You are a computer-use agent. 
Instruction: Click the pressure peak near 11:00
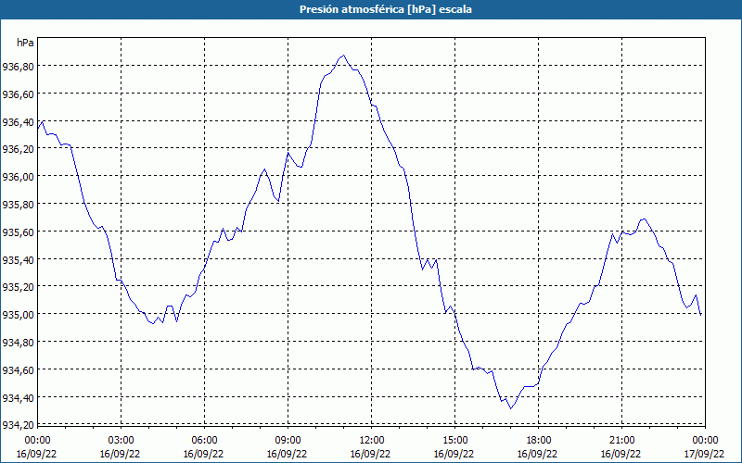click(343, 56)
